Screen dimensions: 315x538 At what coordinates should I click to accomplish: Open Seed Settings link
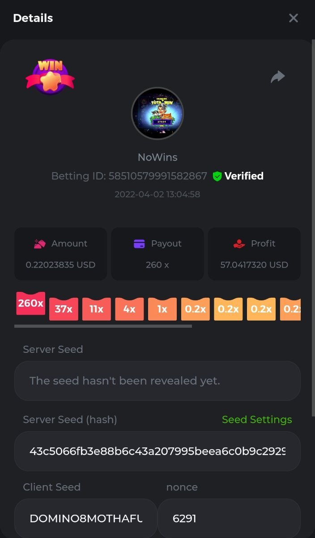257,420
